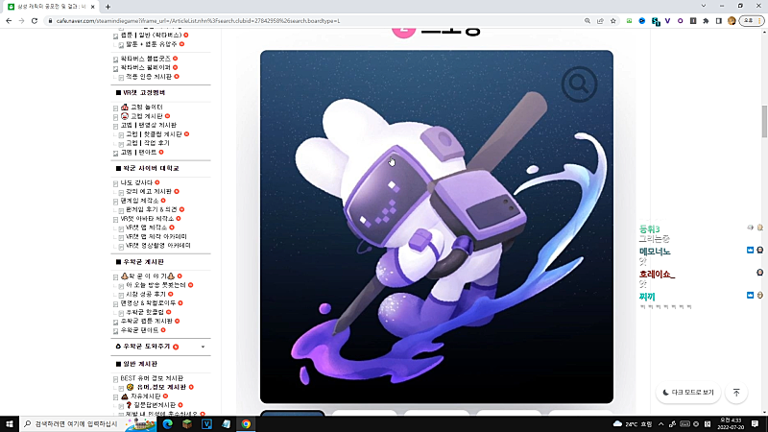The width and height of the screenshot is (768, 432).
Task: Open the 고멤 놀이터 board
Action: click(147, 108)
